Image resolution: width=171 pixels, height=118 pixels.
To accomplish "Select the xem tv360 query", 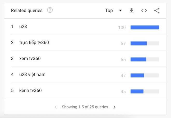I will pos(30,58).
